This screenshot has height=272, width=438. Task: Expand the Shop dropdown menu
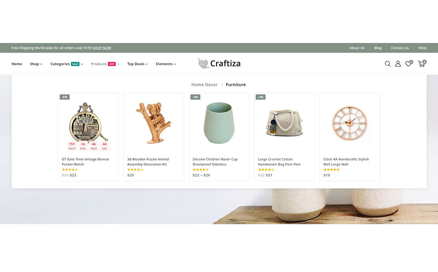tap(36, 64)
